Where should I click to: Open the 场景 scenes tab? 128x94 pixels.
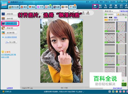pyautogui.click(x=56, y=7)
